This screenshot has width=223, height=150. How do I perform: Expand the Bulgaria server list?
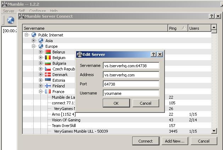(41, 63)
